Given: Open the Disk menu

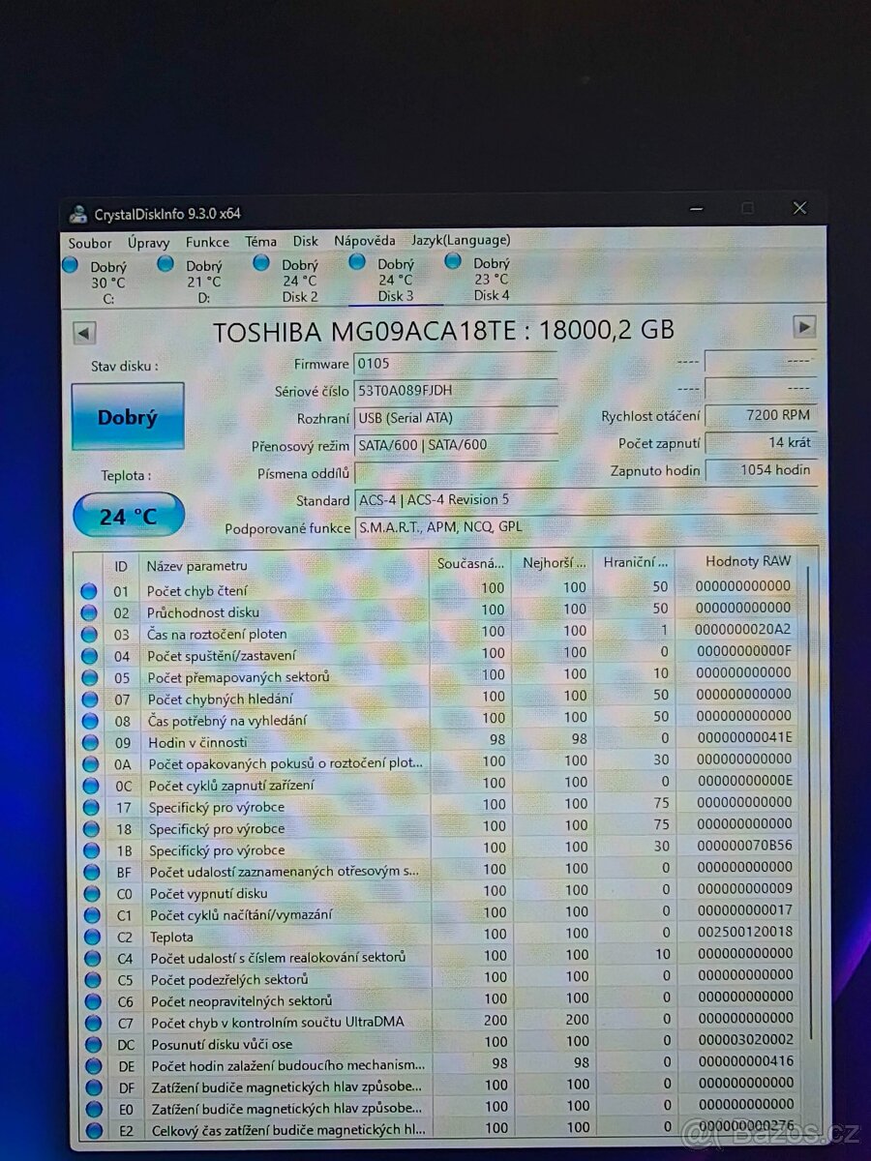Looking at the screenshot, I should [305, 240].
